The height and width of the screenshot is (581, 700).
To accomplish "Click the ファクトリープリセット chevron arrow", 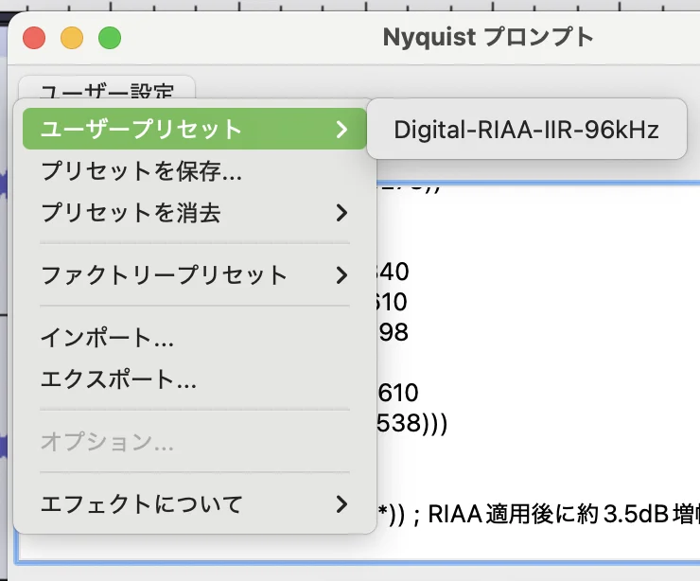I will coord(341,275).
